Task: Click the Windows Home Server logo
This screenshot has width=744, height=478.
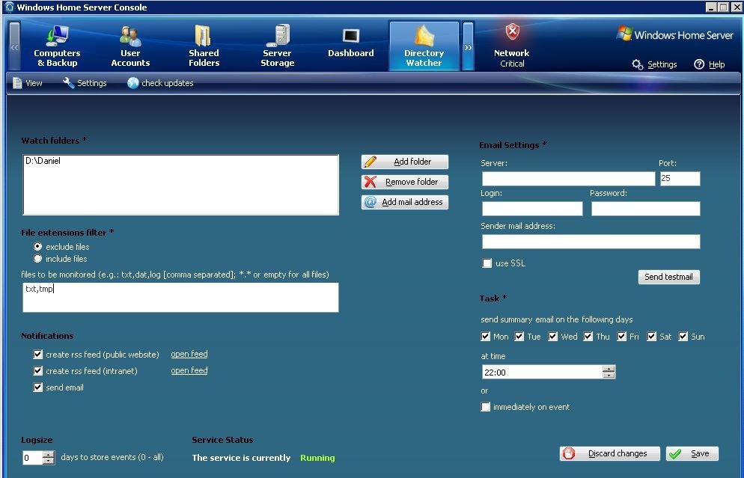Action: (x=674, y=34)
